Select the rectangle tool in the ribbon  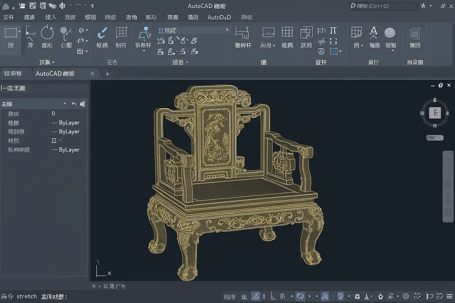click(x=11, y=33)
